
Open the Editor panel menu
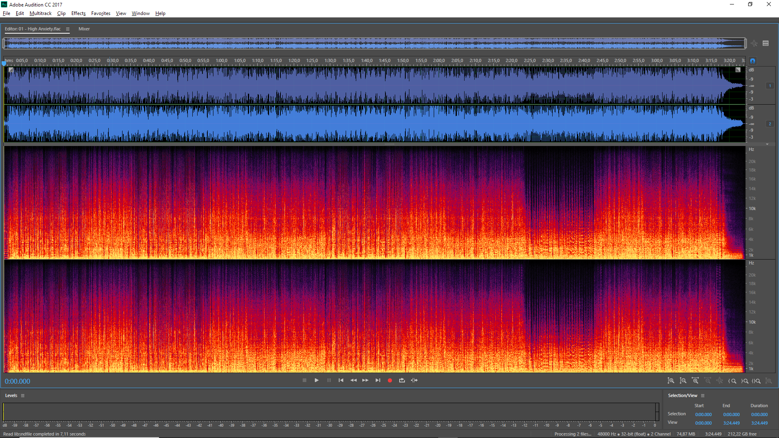68,29
